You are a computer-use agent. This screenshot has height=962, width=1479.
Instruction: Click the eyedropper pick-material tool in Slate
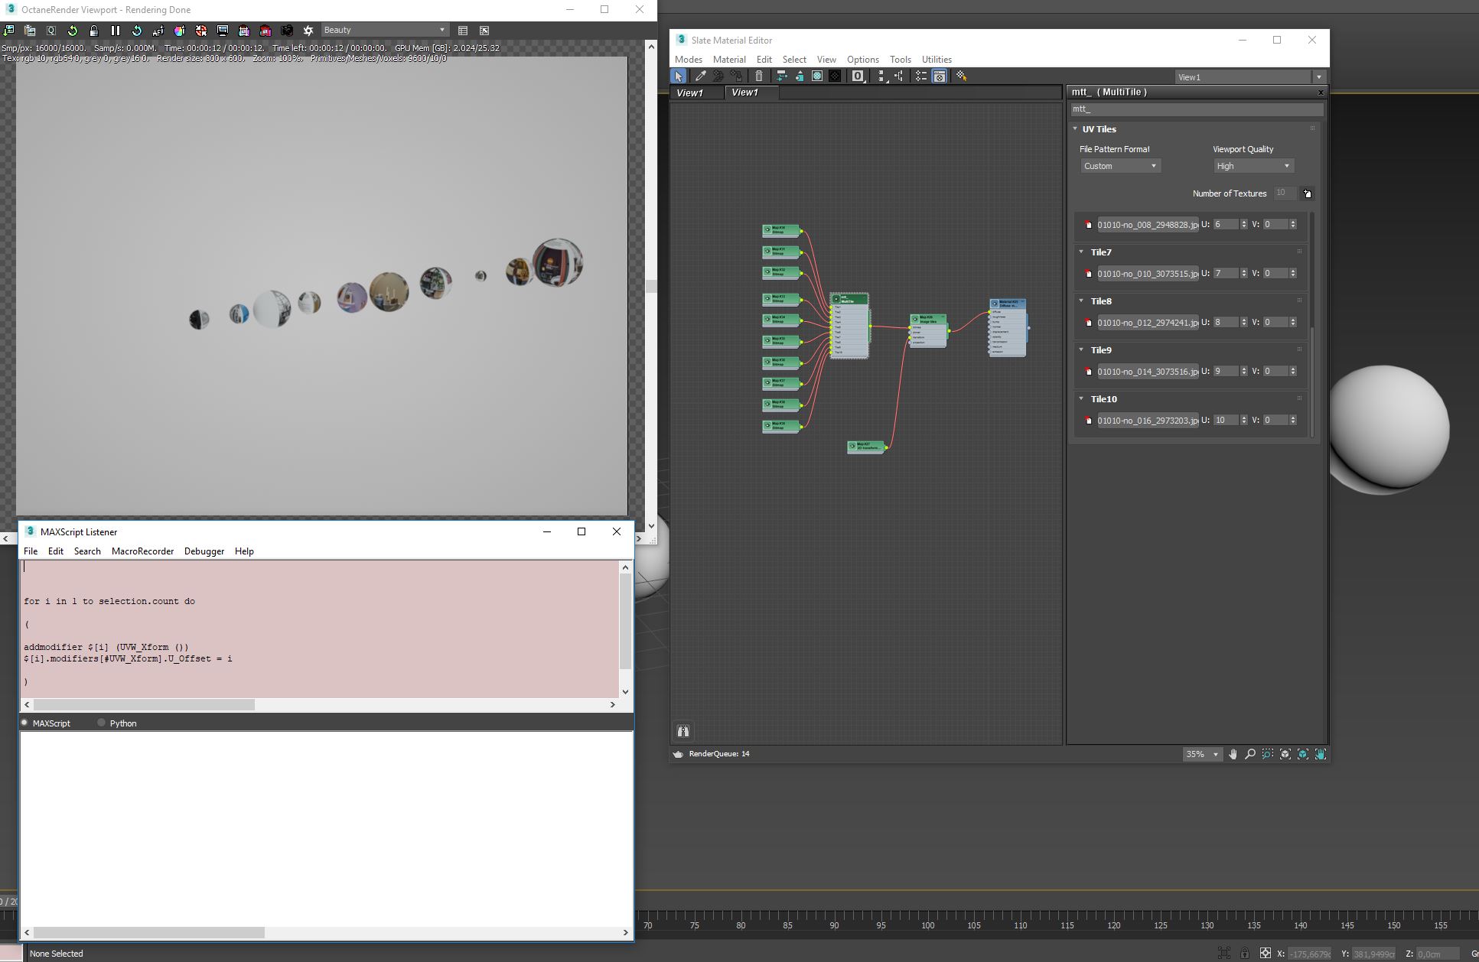point(700,76)
